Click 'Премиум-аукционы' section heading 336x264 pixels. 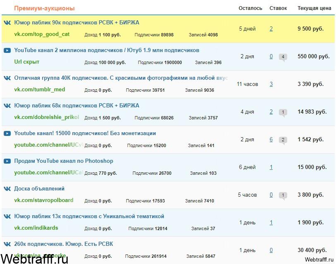(x=44, y=8)
